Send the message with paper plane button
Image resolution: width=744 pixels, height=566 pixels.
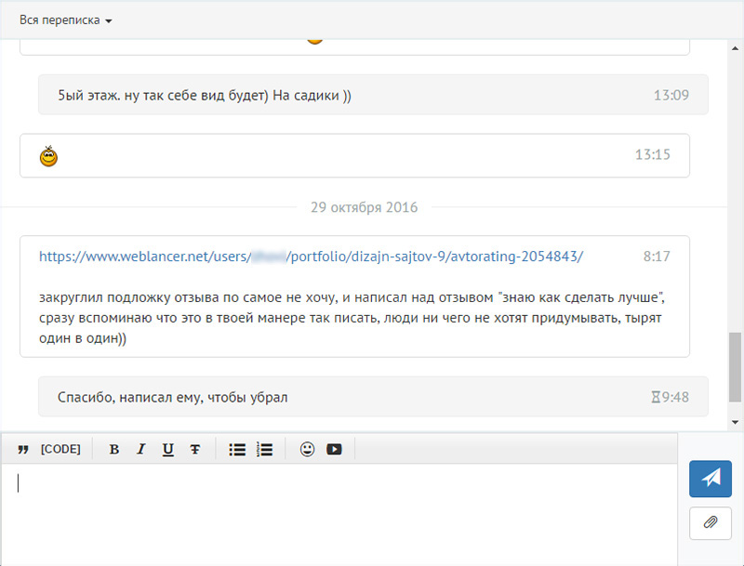click(x=711, y=478)
